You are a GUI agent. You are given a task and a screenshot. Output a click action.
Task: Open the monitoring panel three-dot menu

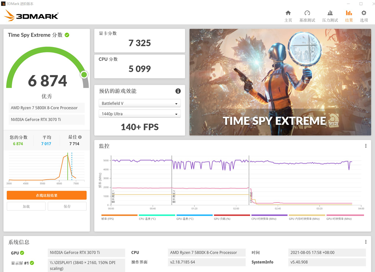tap(366, 146)
